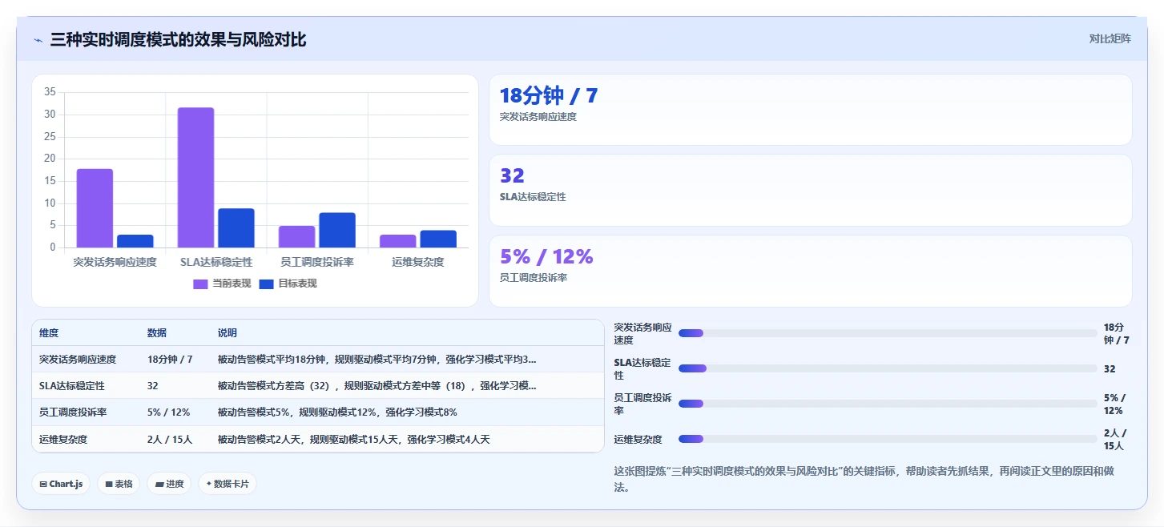
Task: Click the purple 运维复杂度 bar
Action: click(x=398, y=241)
